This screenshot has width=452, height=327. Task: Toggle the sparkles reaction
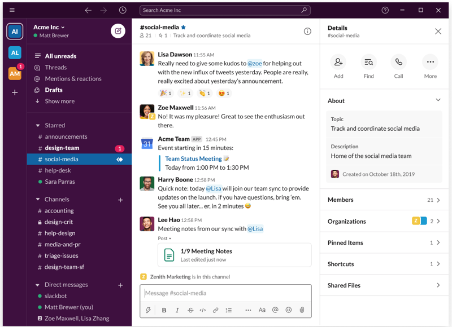click(x=185, y=93)
